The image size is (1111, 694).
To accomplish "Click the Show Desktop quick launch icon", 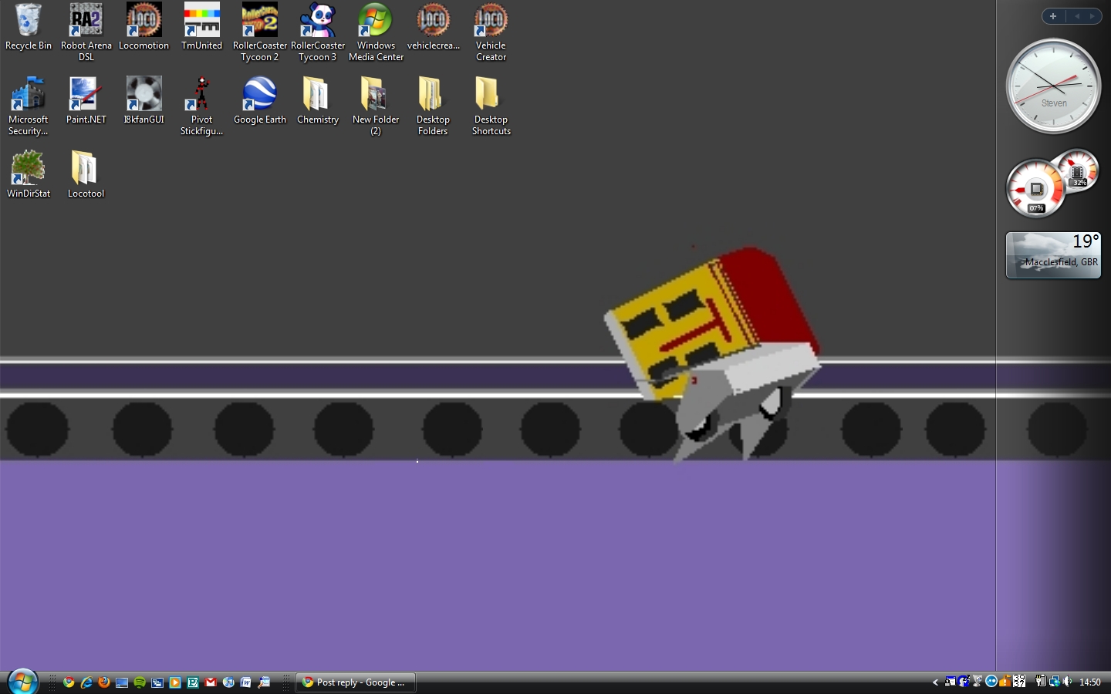I will (x=122, y=682).
